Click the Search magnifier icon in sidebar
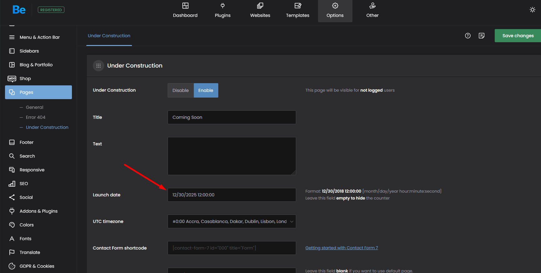Image resolution: width=541 pixels, height=273 pixels. coord(12,156)
